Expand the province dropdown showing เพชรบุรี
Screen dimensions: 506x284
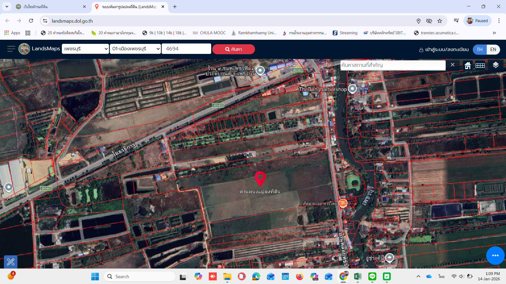[85, 49]
